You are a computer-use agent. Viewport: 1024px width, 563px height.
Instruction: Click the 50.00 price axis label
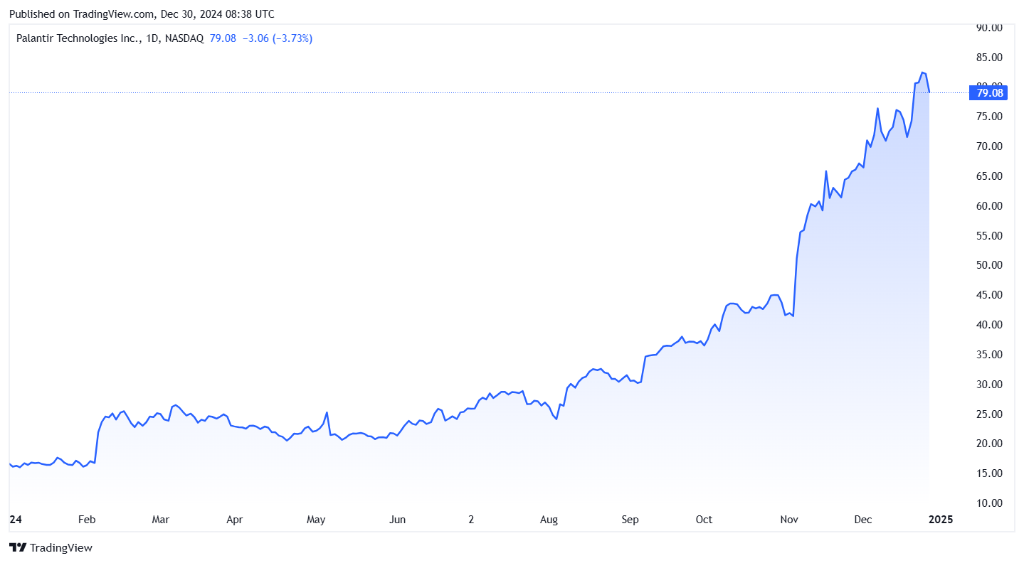click(988, 265)
